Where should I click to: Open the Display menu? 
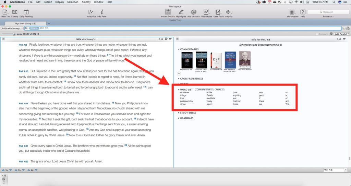[x=60, y=2]
